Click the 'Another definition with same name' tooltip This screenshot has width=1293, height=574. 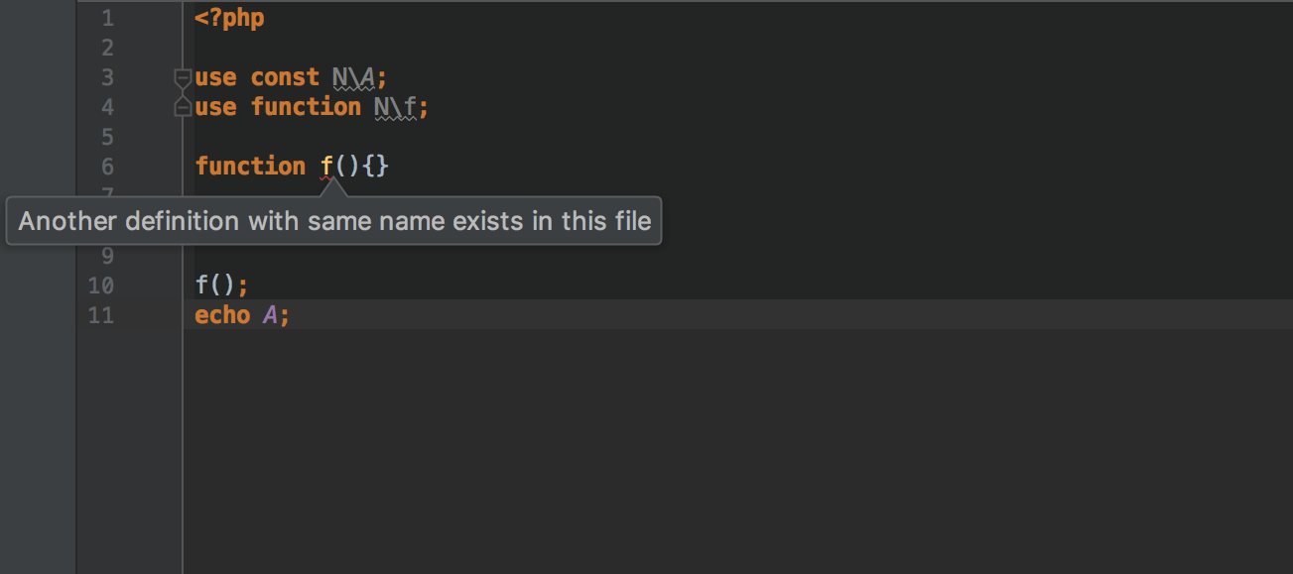pyautogui.click(x=334, y=220)
